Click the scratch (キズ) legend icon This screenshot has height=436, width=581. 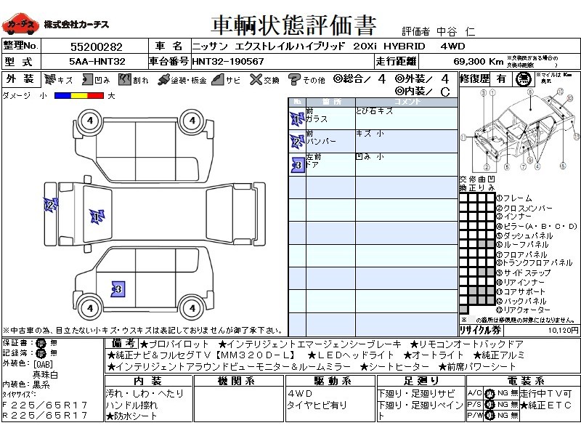[49, 79]
